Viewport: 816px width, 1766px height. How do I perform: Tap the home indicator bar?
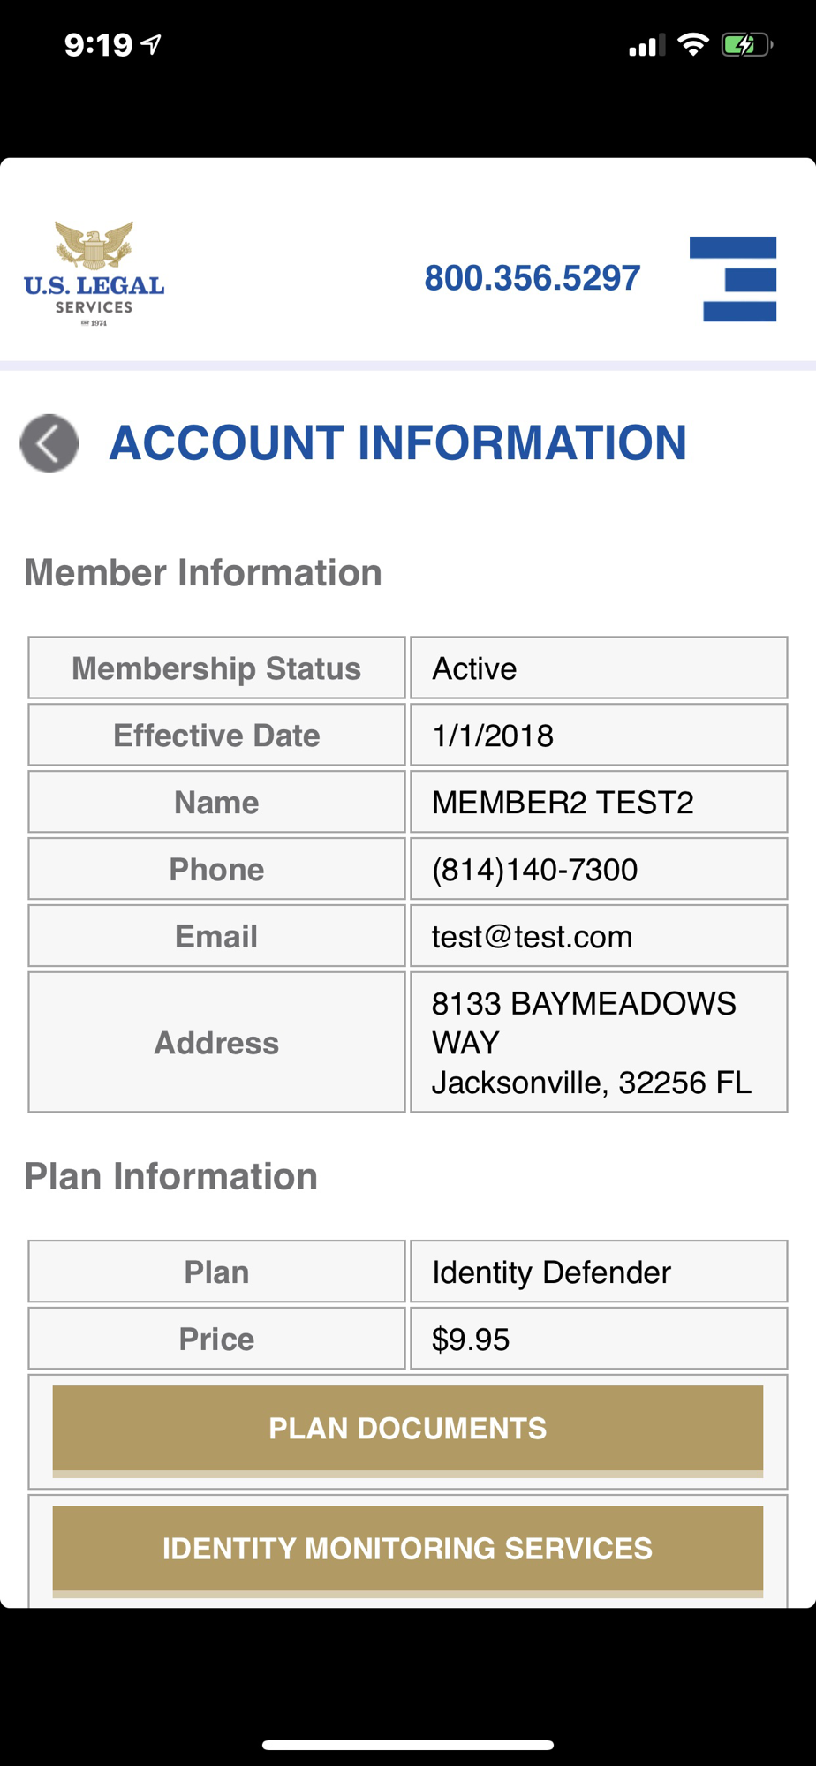[x=408, y=1745]
